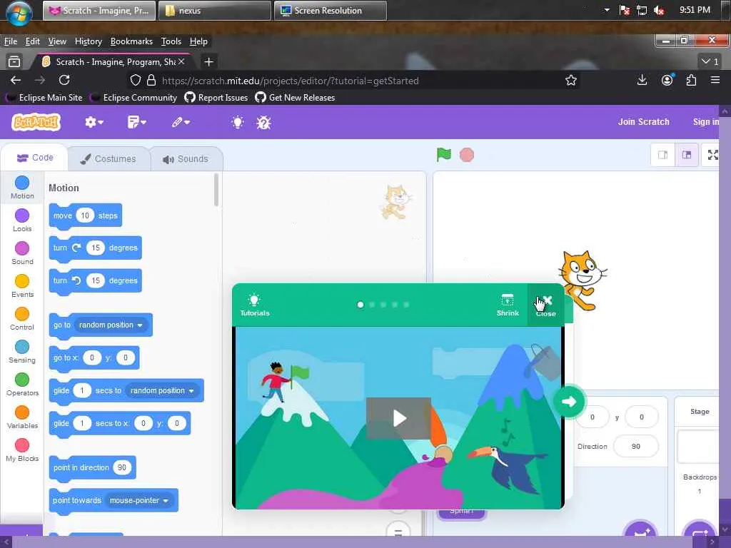The height and width of the screenshot is (548, 731).
Task: Click the sprite Direction field showing 90
Action: (x=636, y=447)
